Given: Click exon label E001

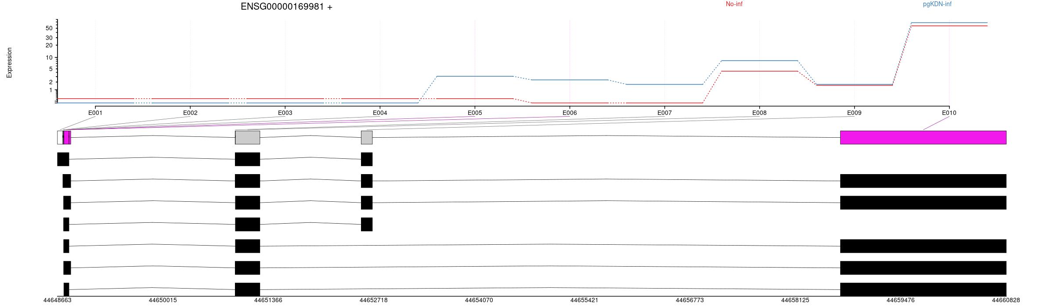Looking at the screenshot, I should click(x=95, y=113).
